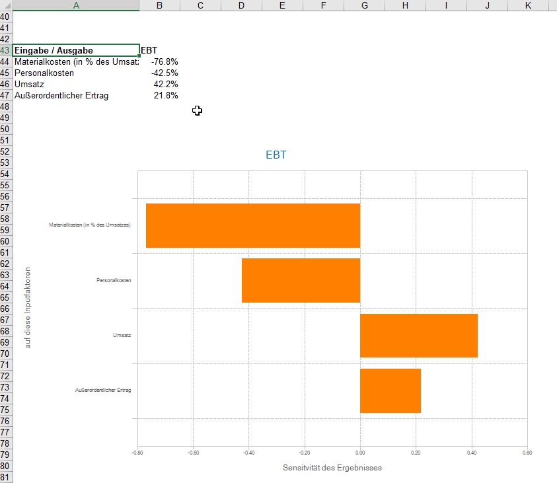Screen dimensions: 557x483
Task: Click the Außerordentlicher Ertrag orange bar
Action: (x=390, y=390)
